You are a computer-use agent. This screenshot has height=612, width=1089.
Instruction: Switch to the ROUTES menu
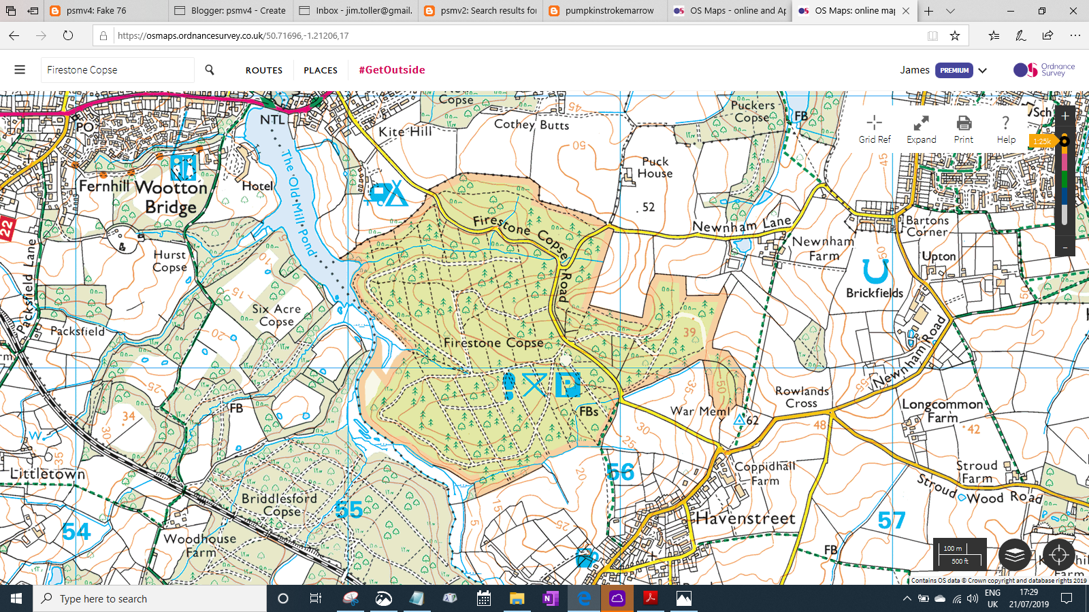pos(263,70)
